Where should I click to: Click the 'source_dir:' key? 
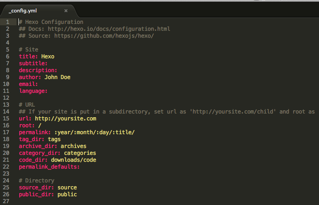click(36, 188)
